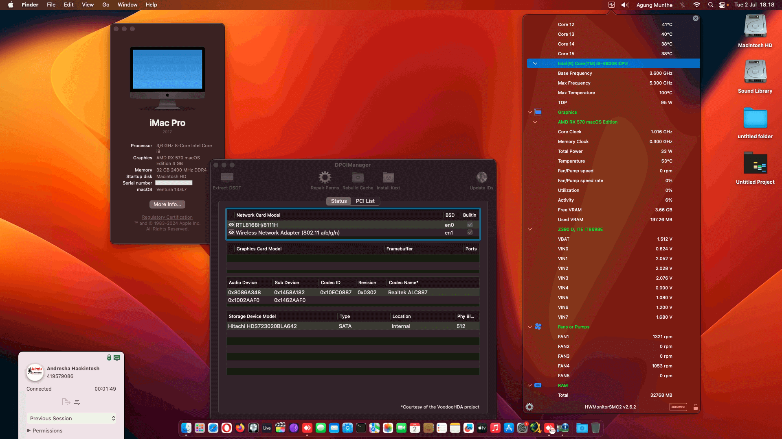Close the HWMonitorSMC2 popover
Screen dimensions: 782x439
696,18
